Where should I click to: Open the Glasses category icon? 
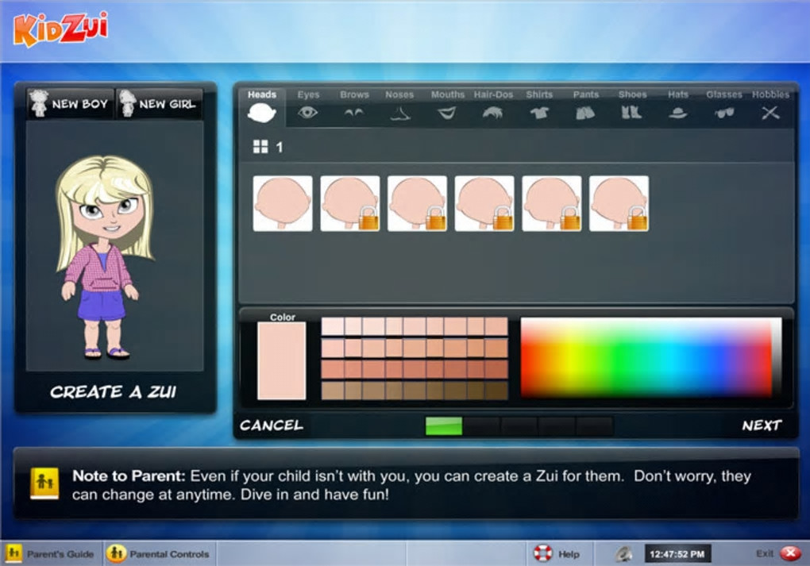(x=724, y=113)
